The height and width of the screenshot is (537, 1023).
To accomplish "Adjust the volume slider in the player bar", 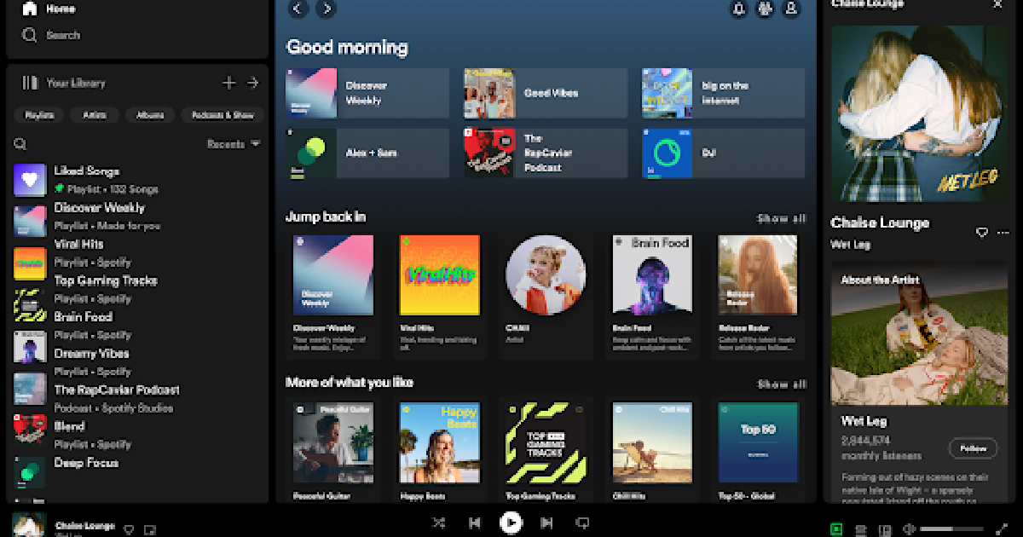I will [948, 529].
